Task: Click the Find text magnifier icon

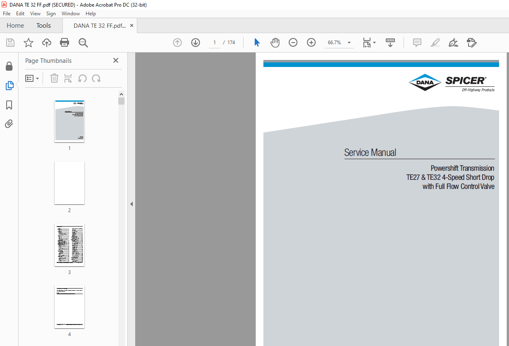Action: pyautogui.click(x=83, y=43)
